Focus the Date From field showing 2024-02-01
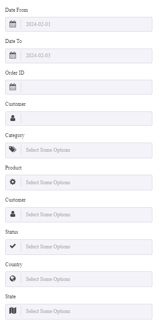Screen dimensions: 158x326 [x=87, y=24]
